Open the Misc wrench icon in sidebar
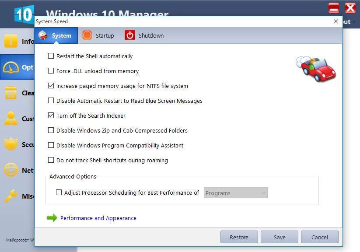 [x=11, y=196]
